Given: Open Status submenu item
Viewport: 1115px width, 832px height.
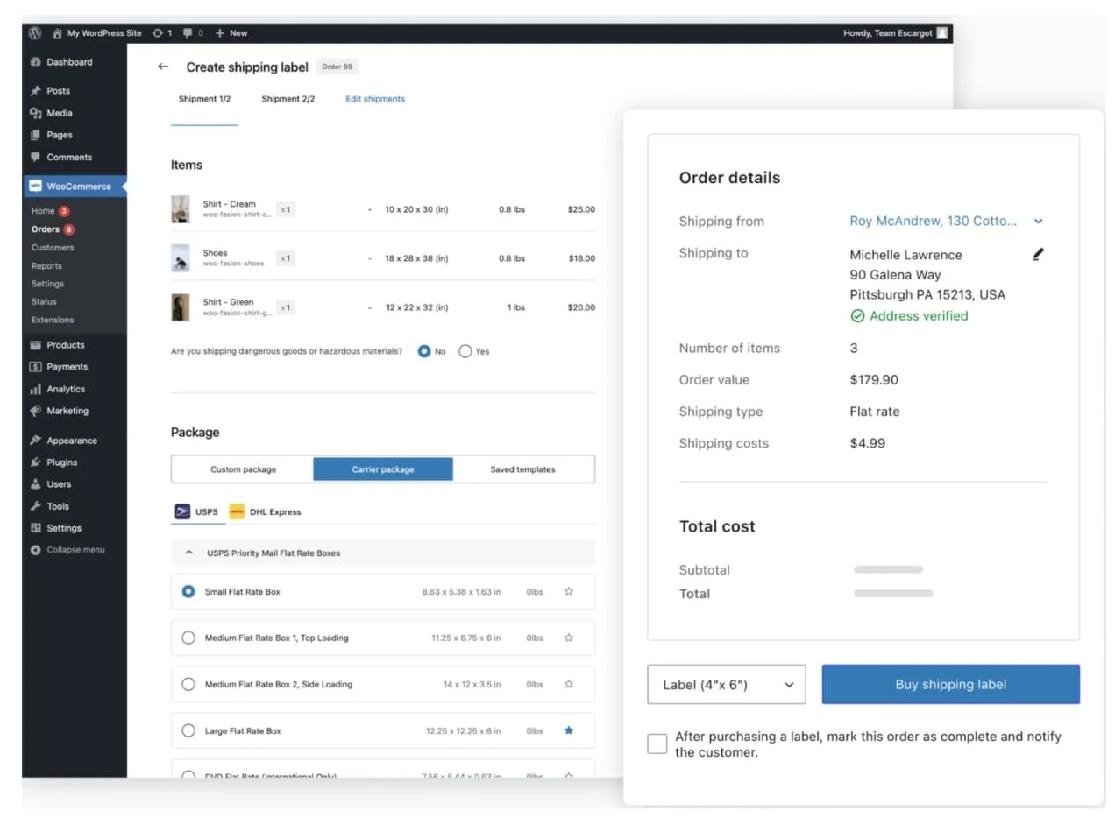Looking at the screenshot, I should (x=44, y=301).
